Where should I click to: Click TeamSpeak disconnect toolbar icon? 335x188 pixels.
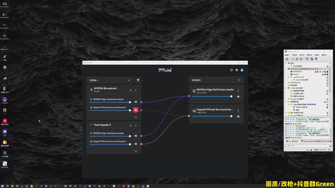(x=292, y=59)
